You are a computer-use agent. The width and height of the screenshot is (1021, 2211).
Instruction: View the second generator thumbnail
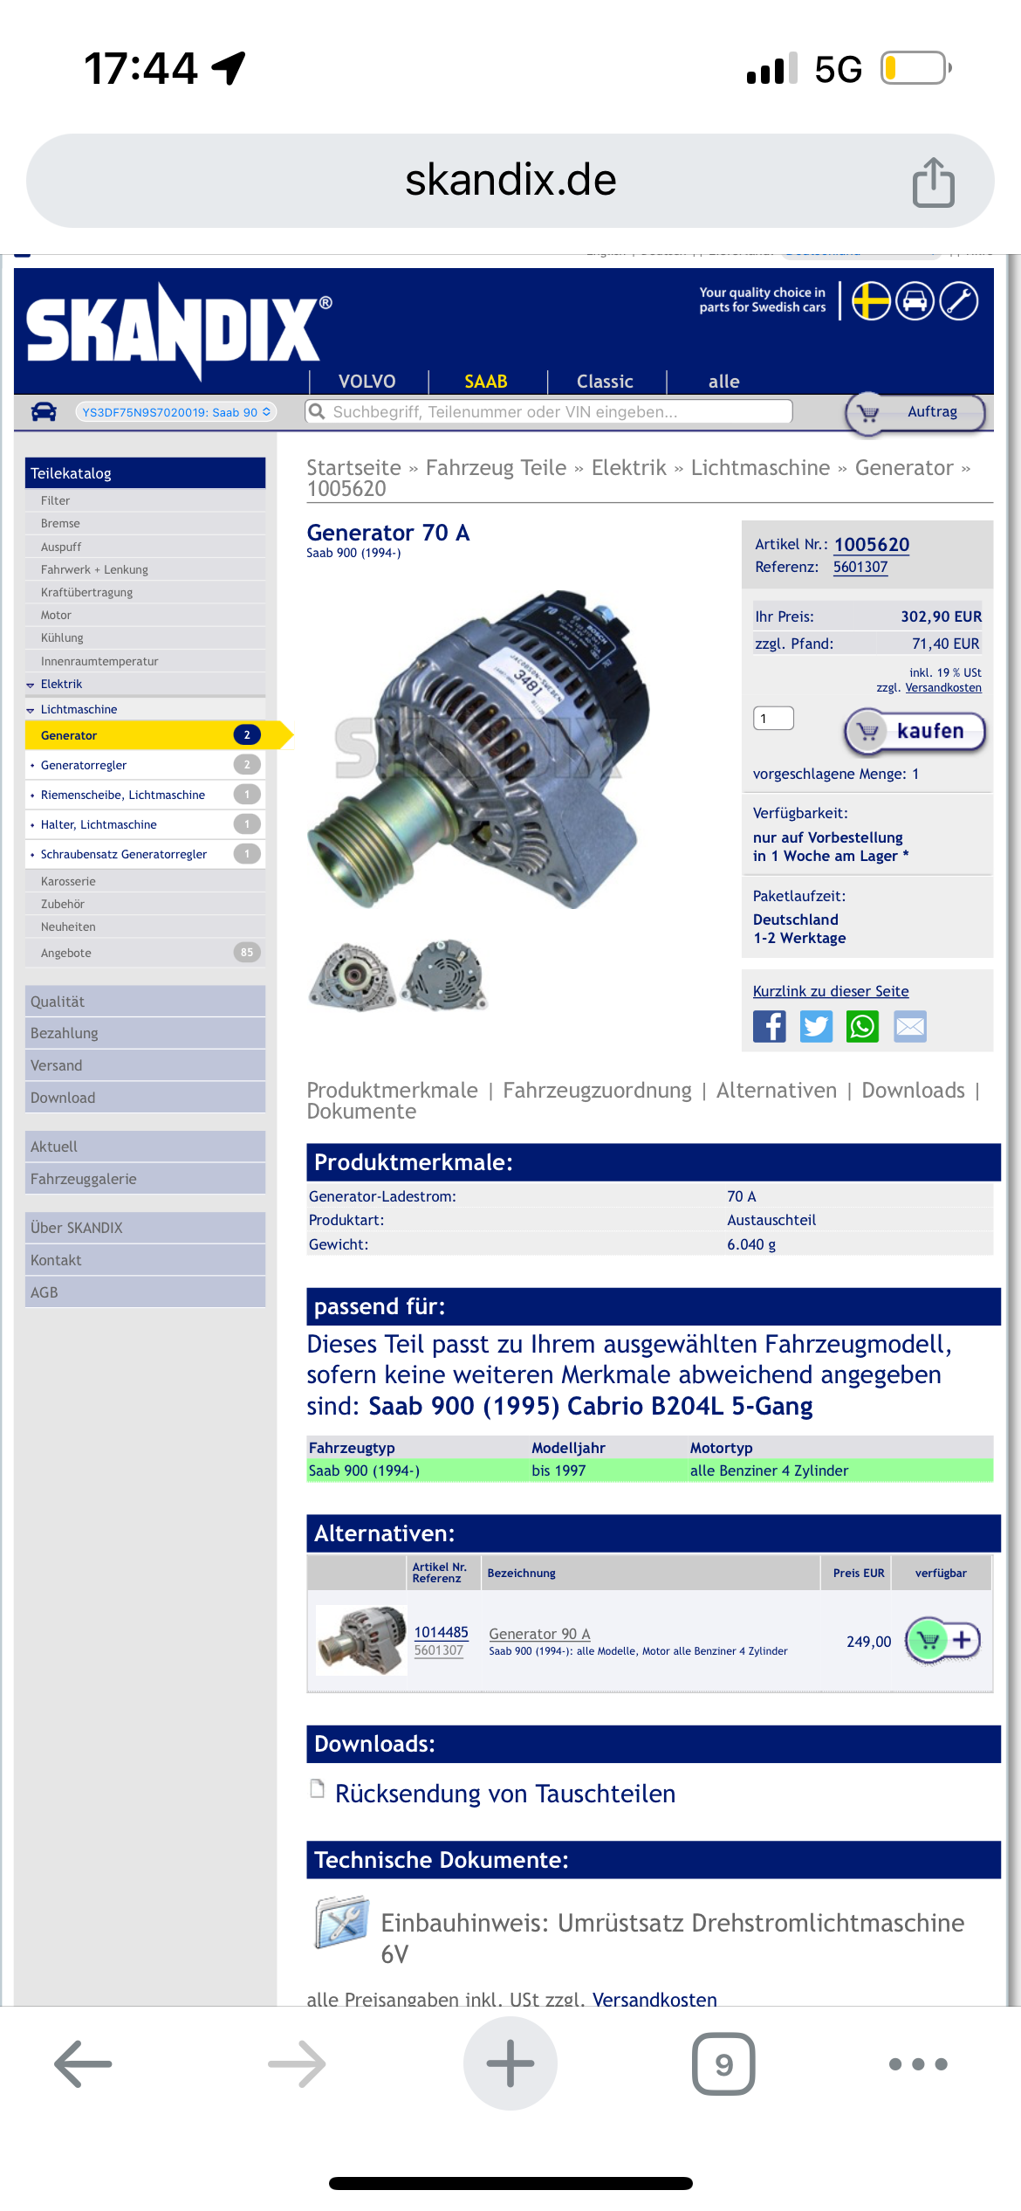pos(445,975)
